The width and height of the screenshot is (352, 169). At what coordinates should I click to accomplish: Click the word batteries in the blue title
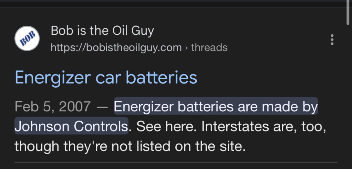coord(162,77)
